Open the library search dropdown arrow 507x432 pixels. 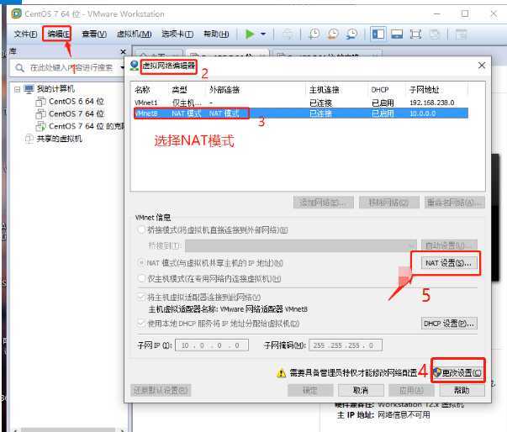point(122,67)
